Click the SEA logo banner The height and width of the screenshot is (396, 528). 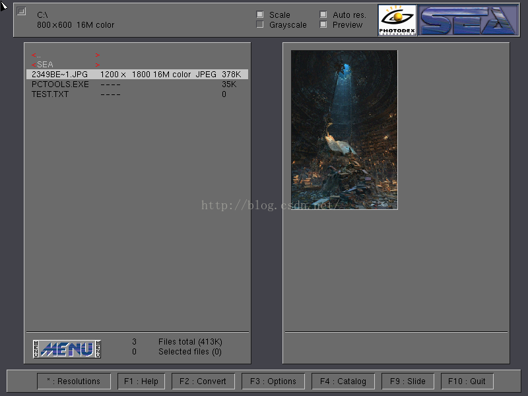point(468,20)
